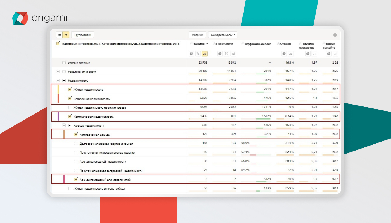
Task: Click the time value 3:59
Action: (335, 170)
